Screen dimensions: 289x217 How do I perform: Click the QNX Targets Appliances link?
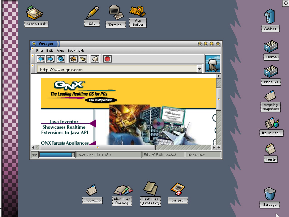(65, 143)
